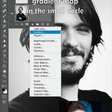Select the Ellipse shape tool

4,66
